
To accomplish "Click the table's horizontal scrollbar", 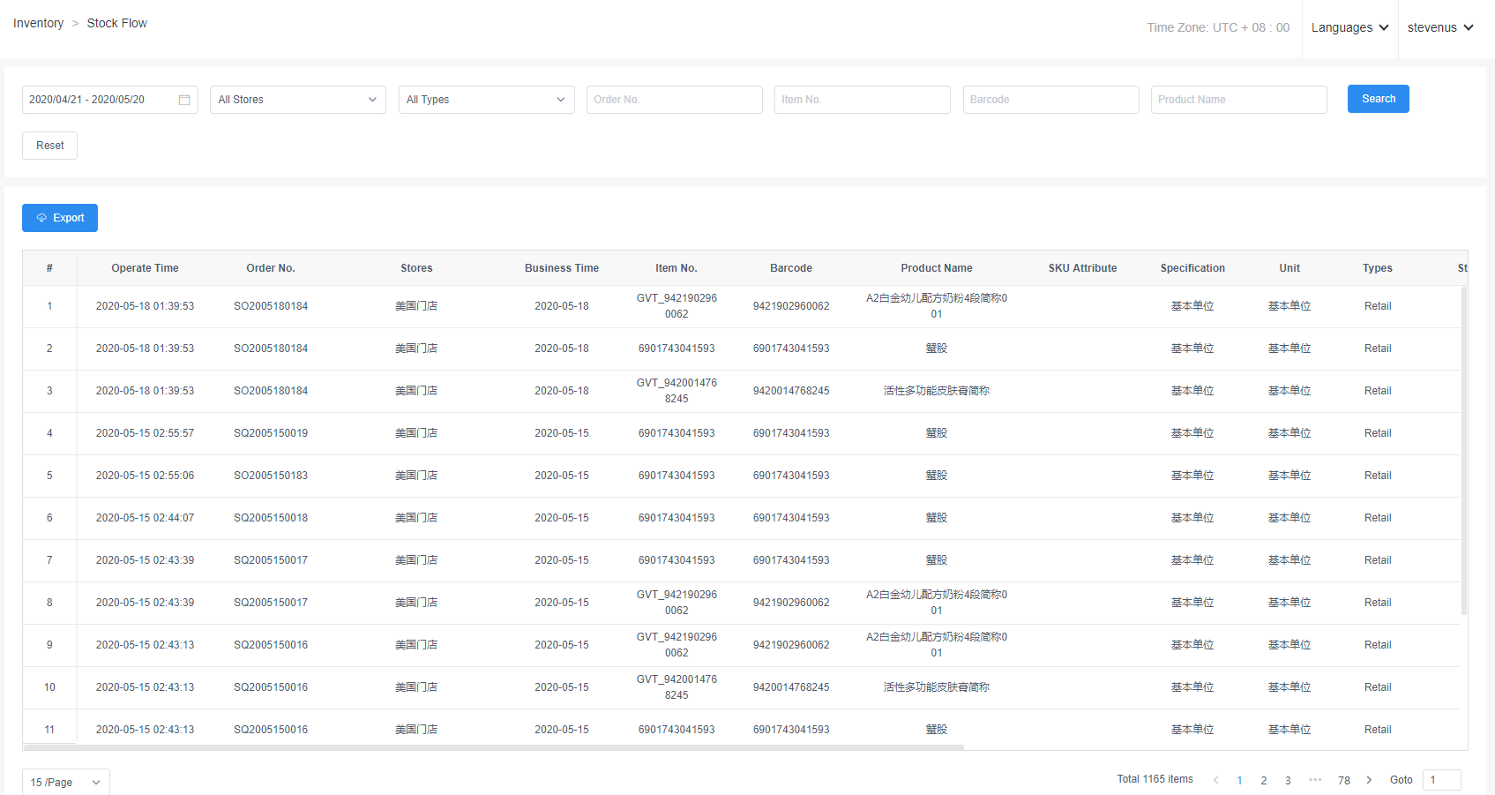I will 494,747.
